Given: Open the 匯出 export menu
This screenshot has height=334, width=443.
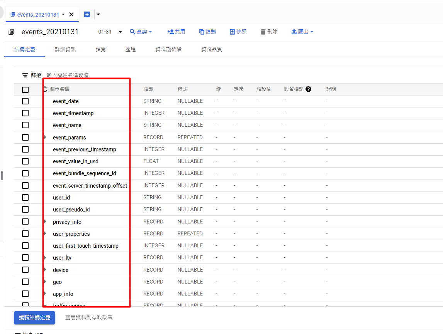Looking at the screenshot, I should click(302, 32).
